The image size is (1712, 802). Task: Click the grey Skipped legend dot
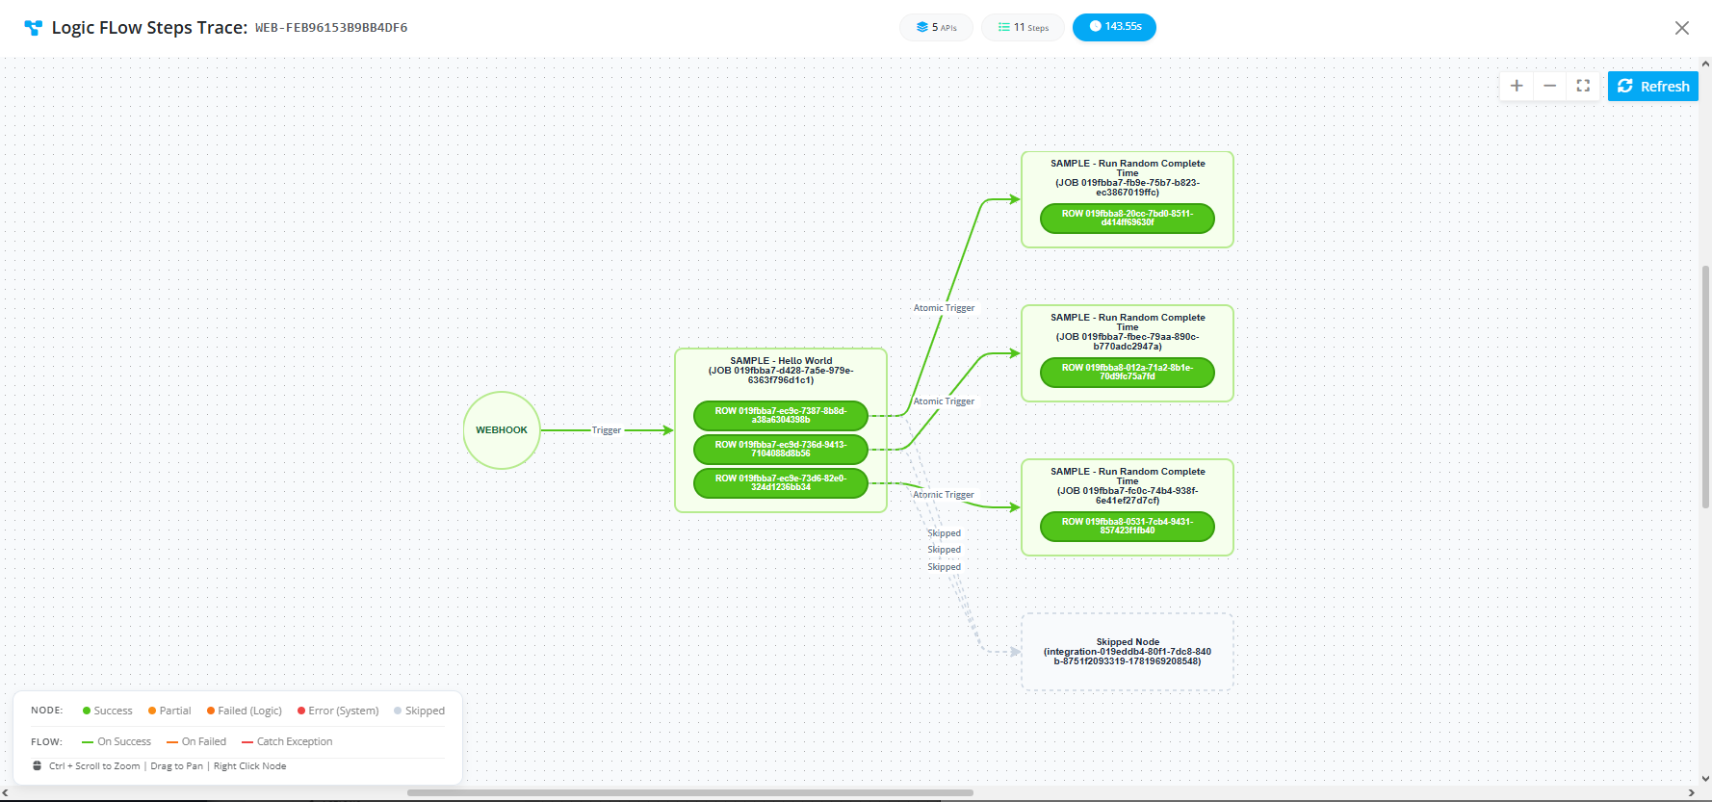tap(398, 711)
